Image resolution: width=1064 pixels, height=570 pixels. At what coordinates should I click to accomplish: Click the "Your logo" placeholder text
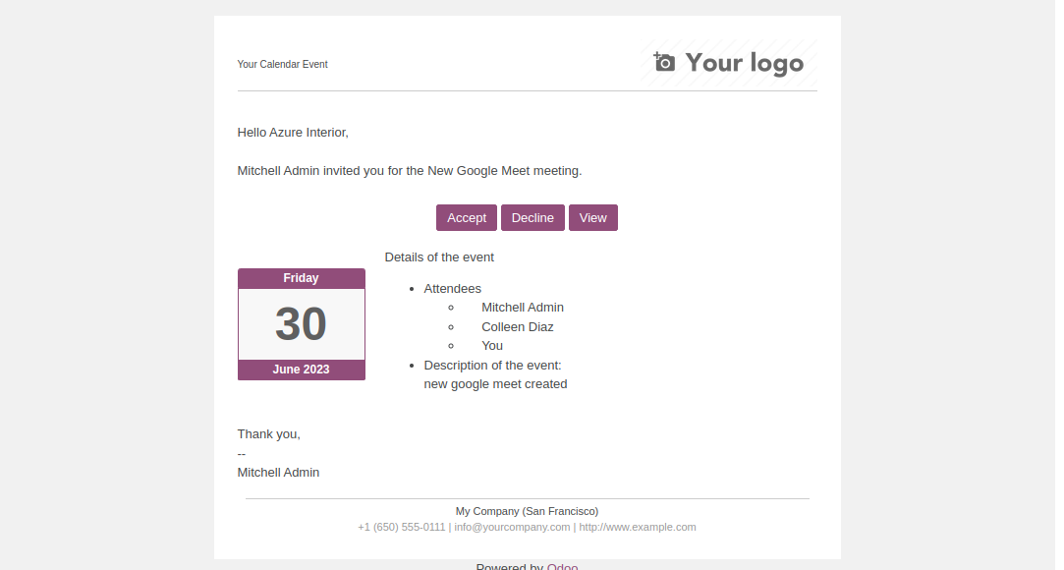(x=745, y=64)
